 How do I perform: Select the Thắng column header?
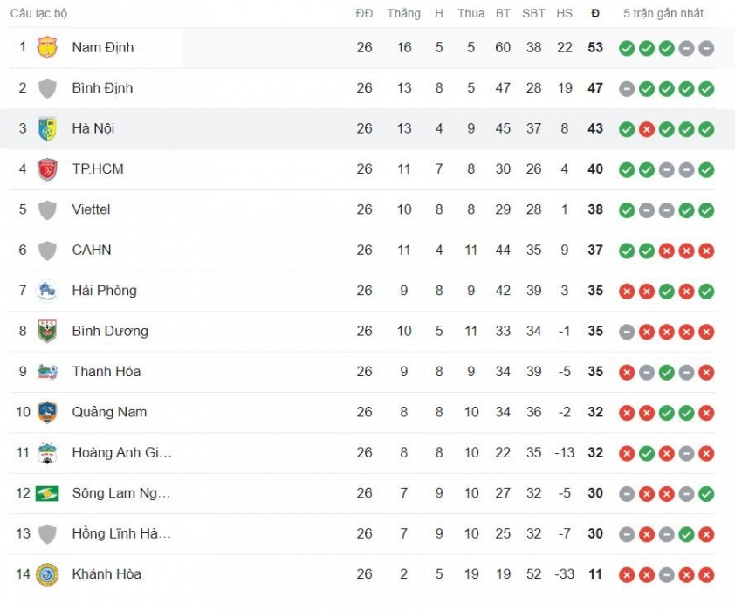(x=403, y=14)
